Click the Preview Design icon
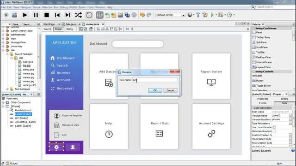Screen dimensions: 296x166 click(x=91, y=29)
